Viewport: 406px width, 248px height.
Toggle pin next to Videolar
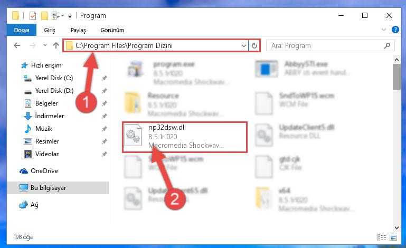(x=105, y=154)
